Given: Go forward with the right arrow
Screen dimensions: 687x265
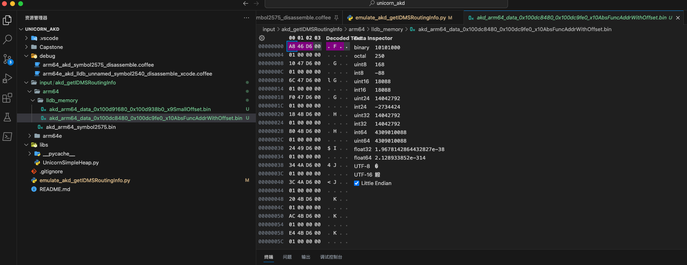Looking at the screenshot, I should [256, 3].
